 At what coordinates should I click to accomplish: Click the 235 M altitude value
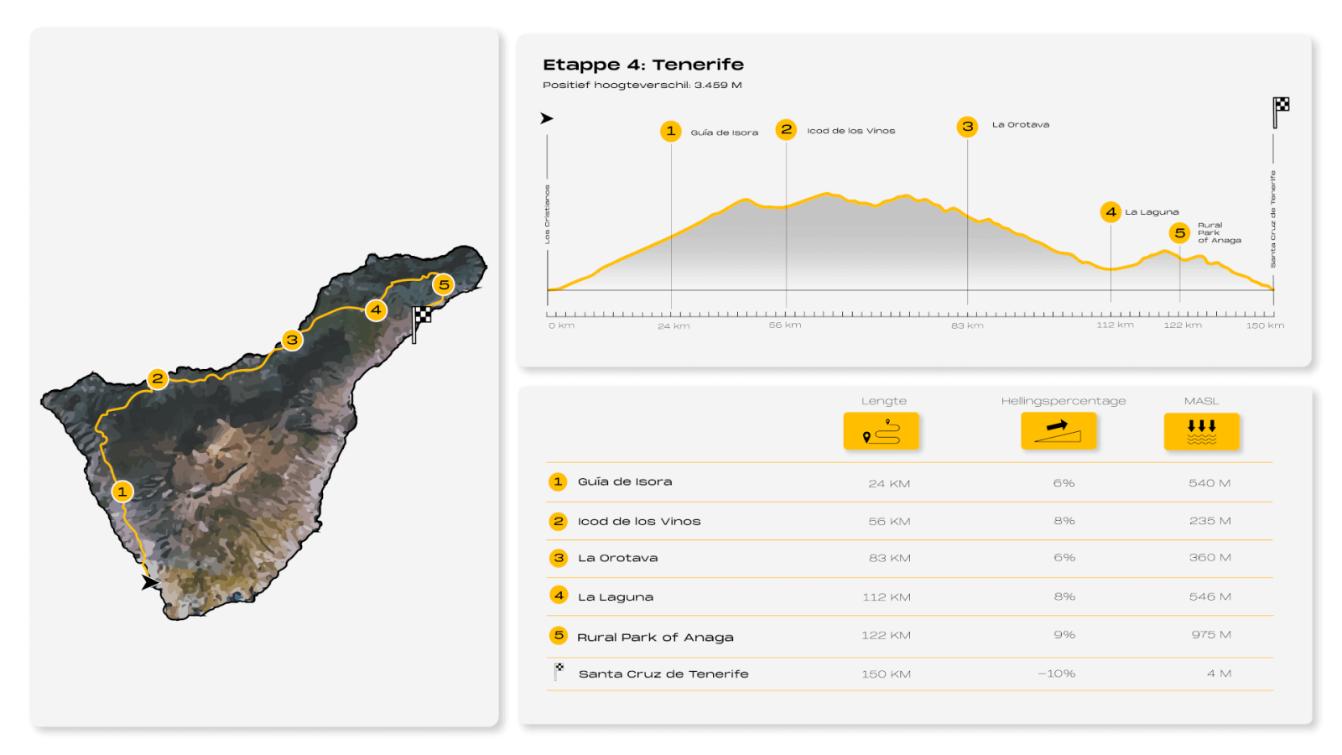pos(1210,520)
